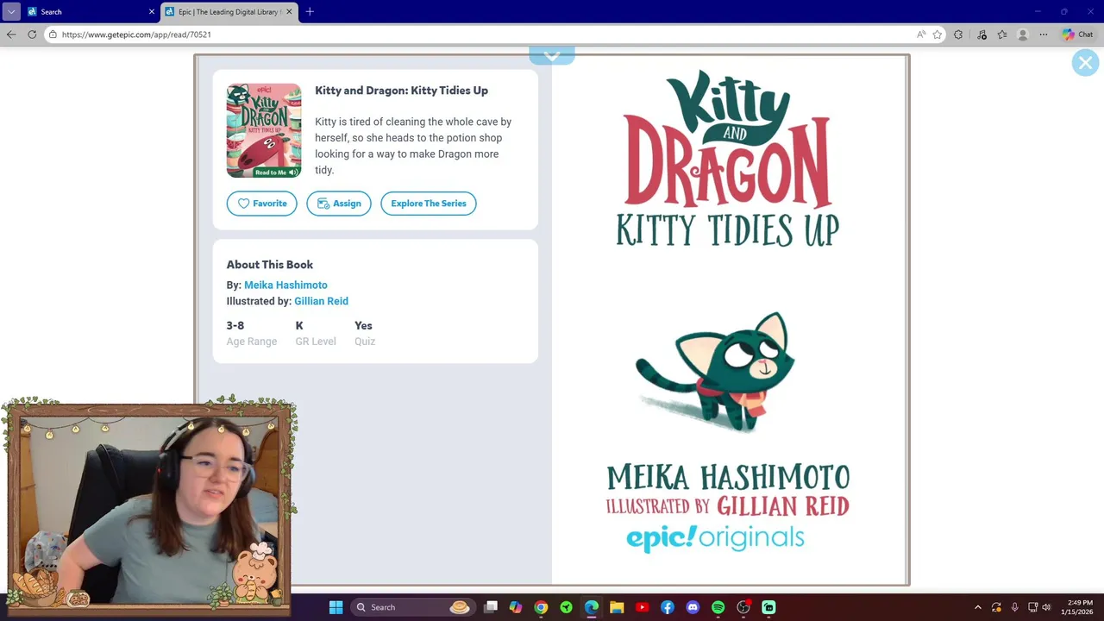Collapse the top panel using the down chevron
This screenshot has height=621, width=1104.
click(x=552, y=56)
